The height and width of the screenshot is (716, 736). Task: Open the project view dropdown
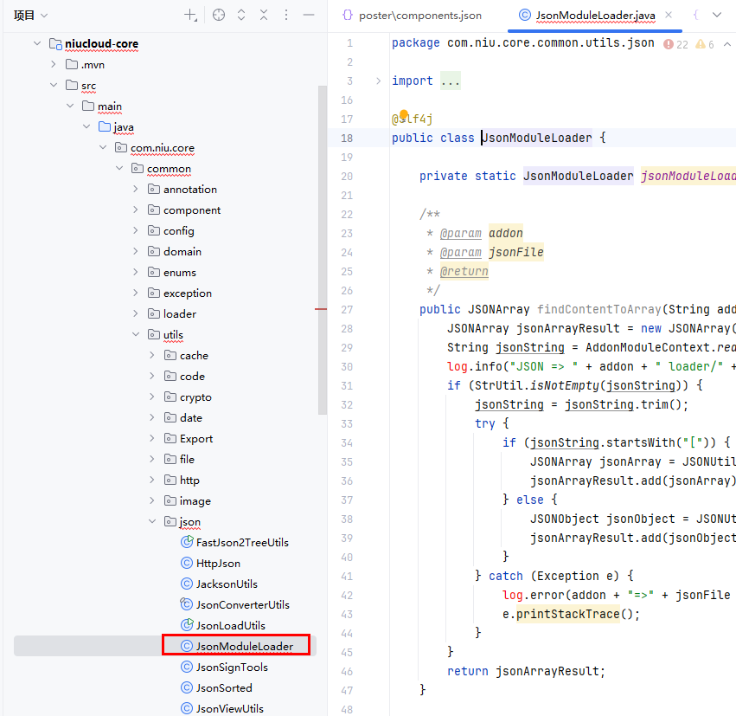tap(31, 16)
